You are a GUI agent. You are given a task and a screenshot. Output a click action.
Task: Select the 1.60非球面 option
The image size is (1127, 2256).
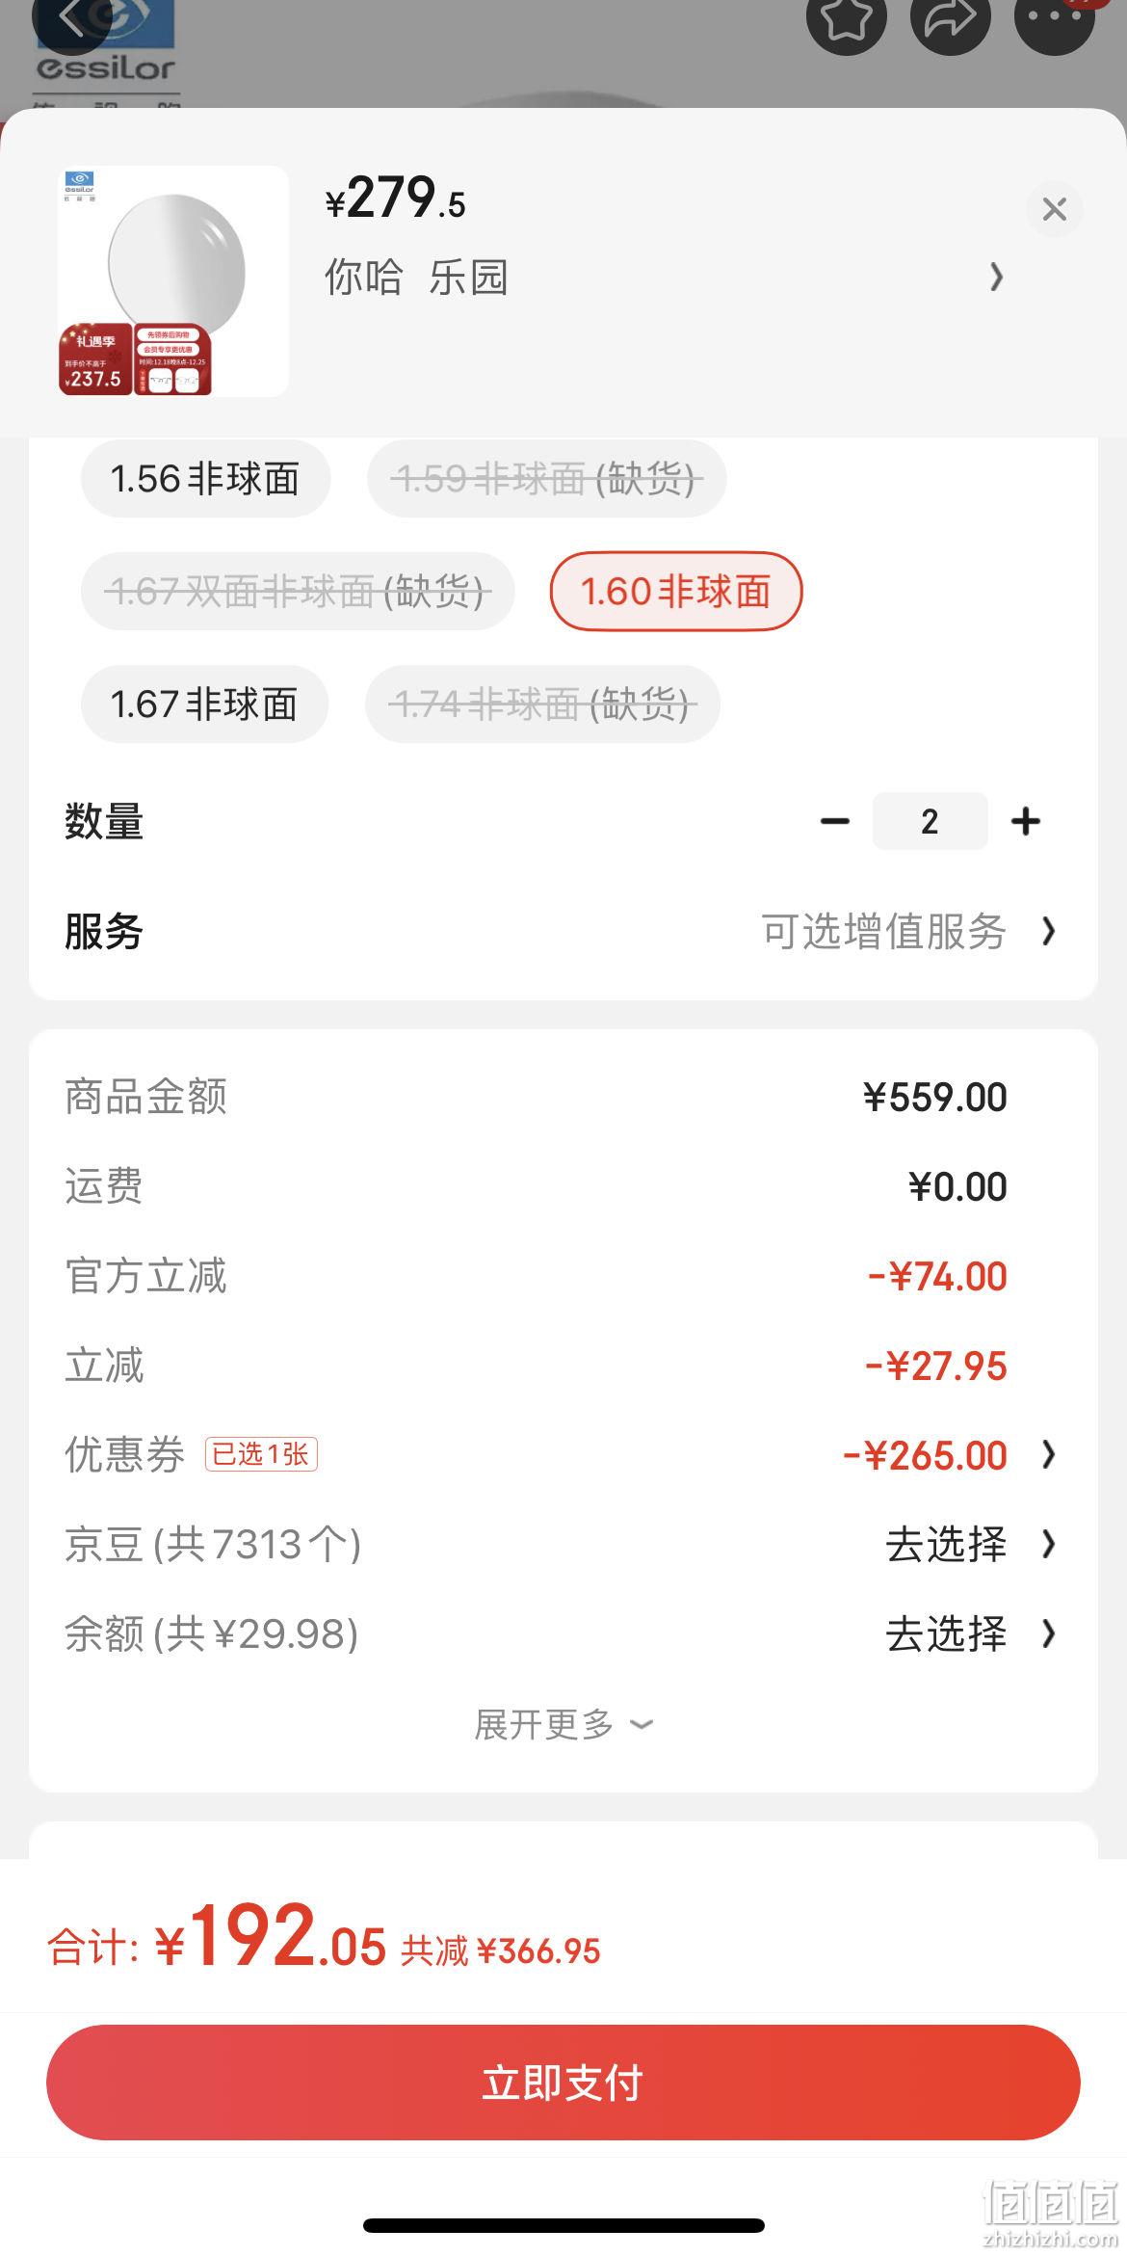coord(676,592)
